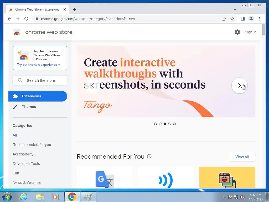Choose the Fun category
The height and width of the screenshot is (202, 269).
pos(16,173)
